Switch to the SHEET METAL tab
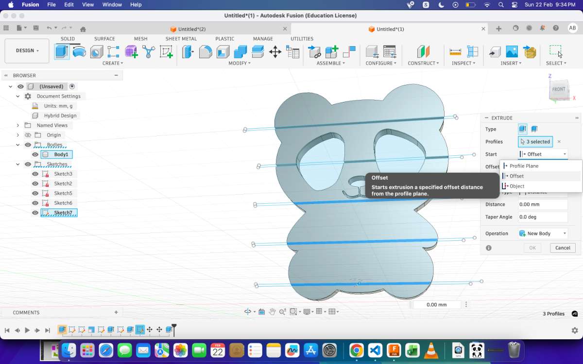Image resolution: width=583 pixels, height=364 pixels. [181, 39]
